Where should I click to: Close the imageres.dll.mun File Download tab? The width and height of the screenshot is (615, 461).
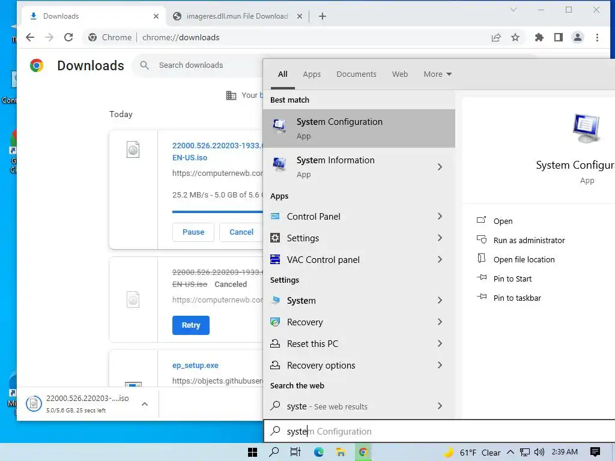coord(299,16)
